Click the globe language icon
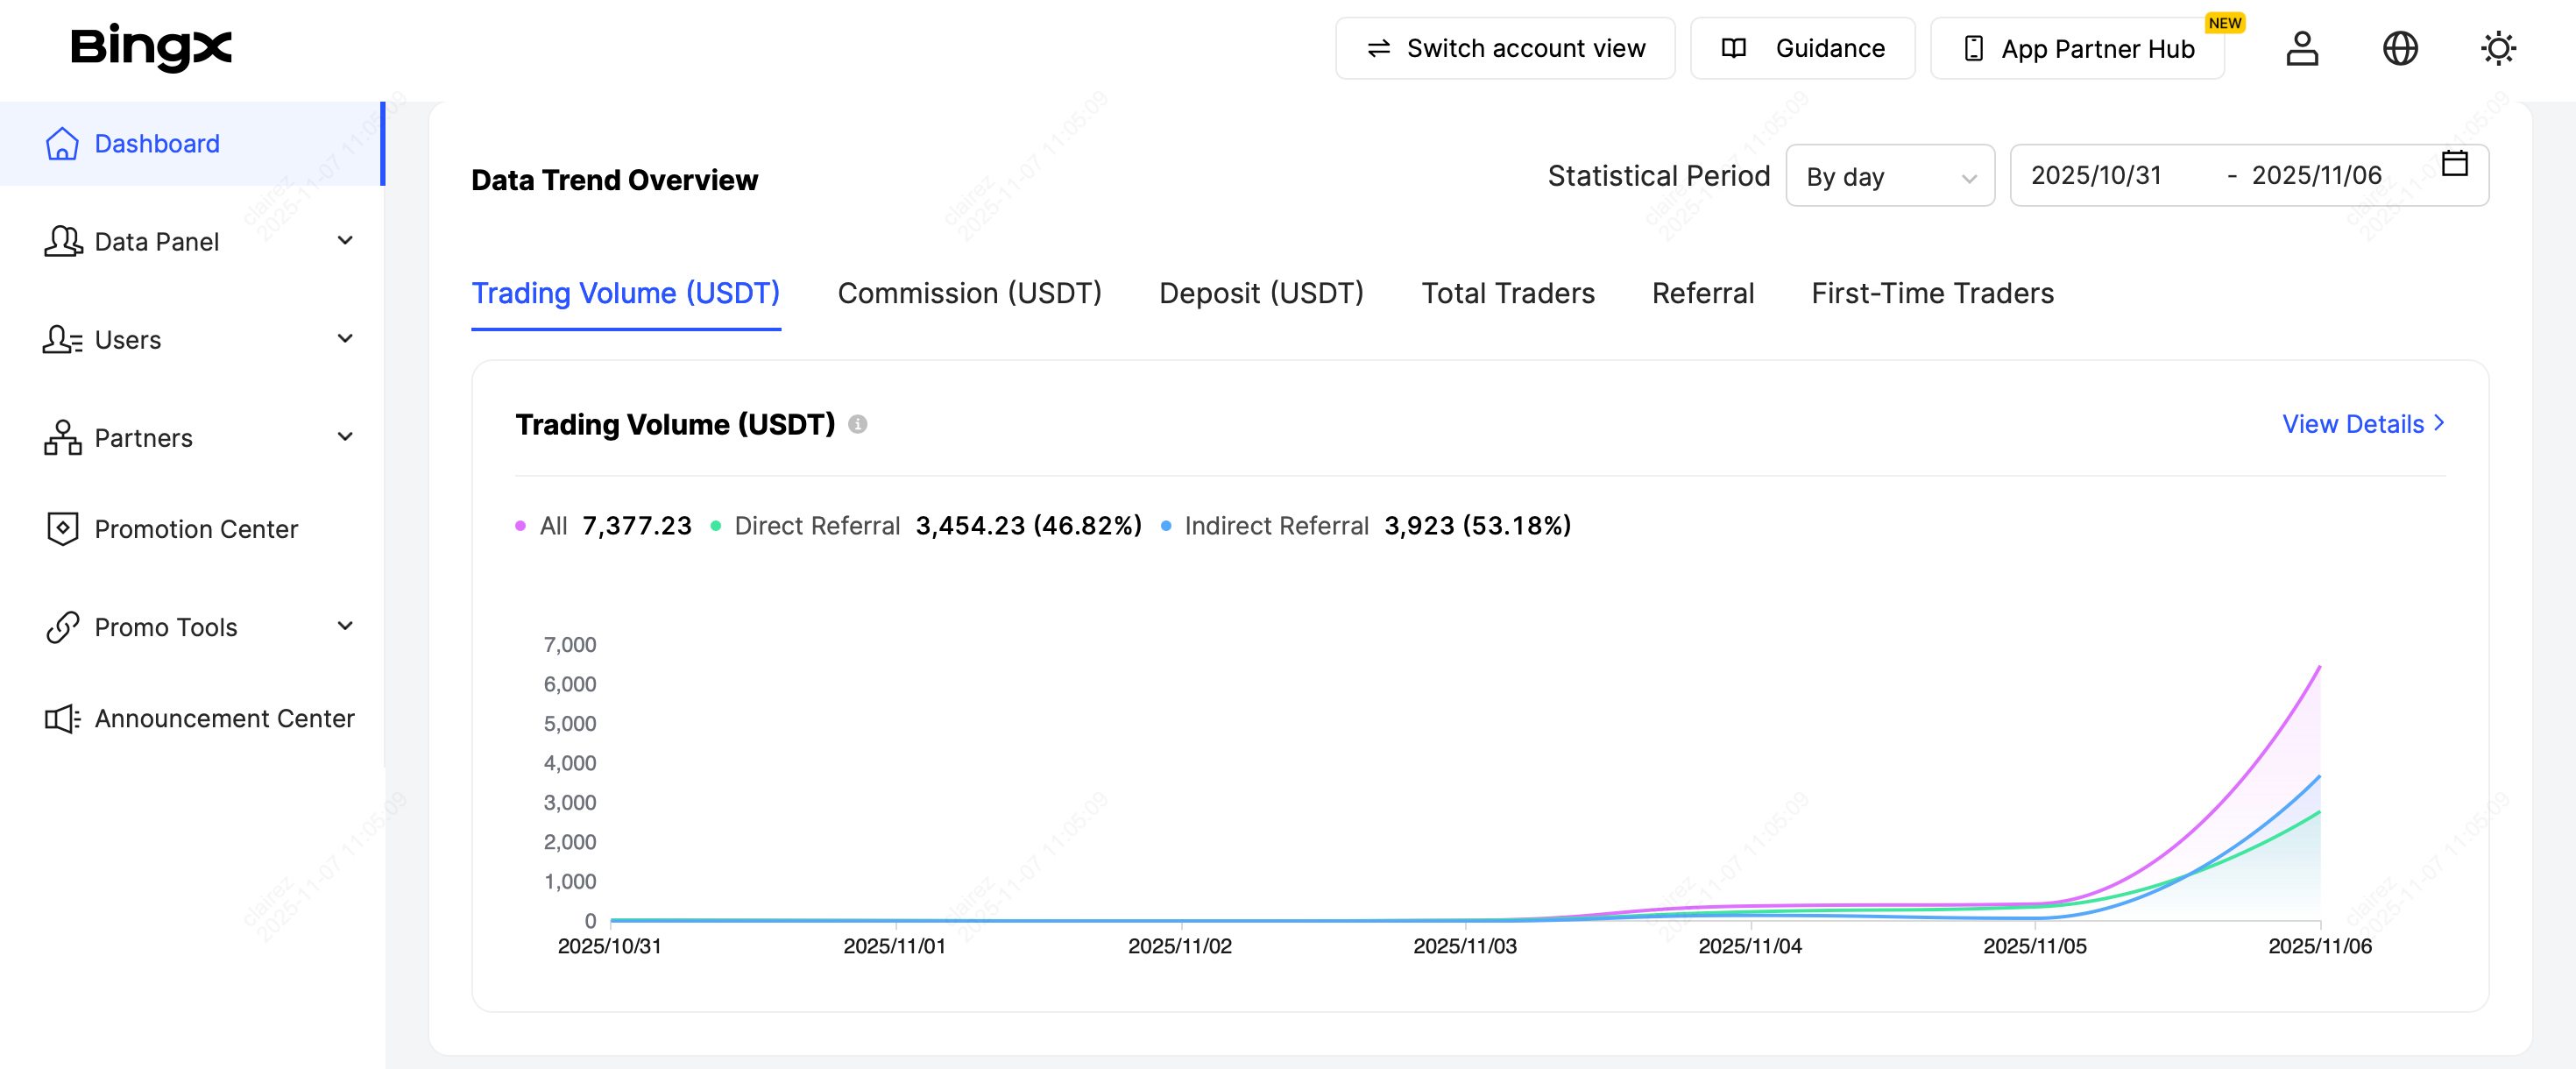This screenshot has width=2576, height=1069. click(x=2399, y=48)
